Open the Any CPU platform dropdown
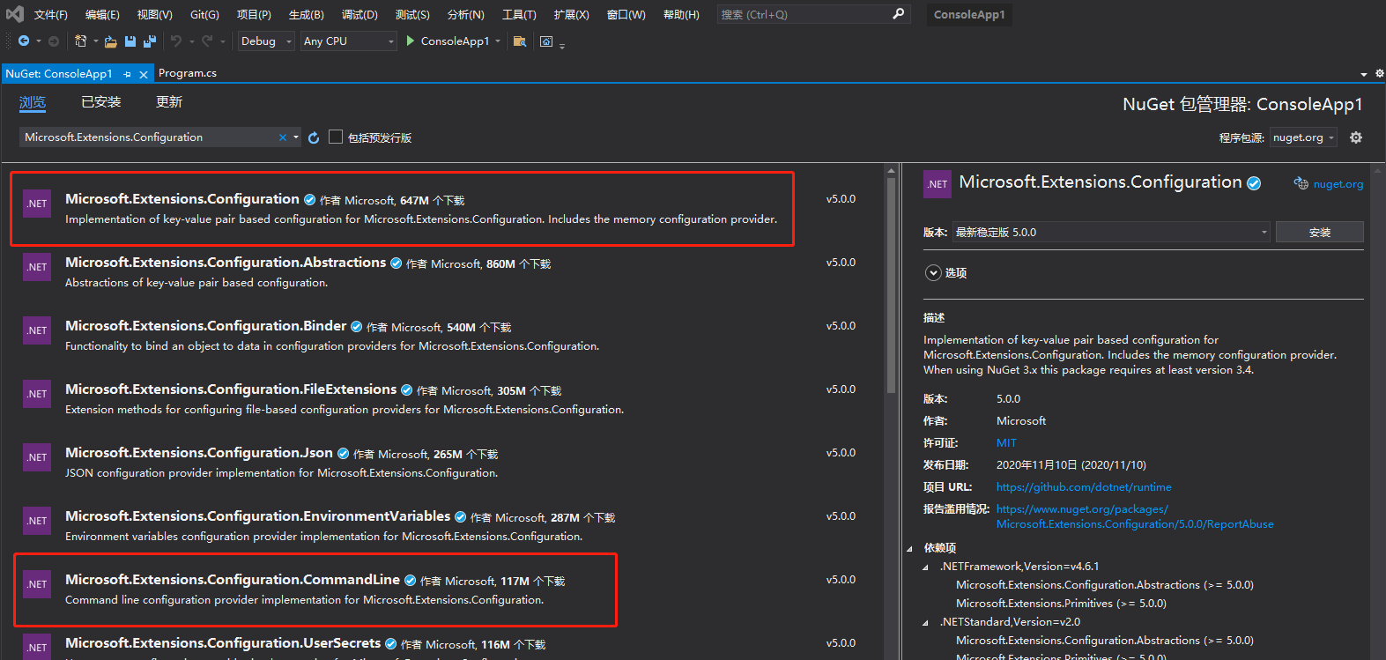Image resolution: width=1386 pixels, height=660 pixels. pyautogui.click(x=349, y=41)
